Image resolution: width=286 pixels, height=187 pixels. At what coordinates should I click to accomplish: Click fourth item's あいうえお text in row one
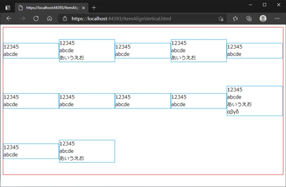(x=184, y=58)
